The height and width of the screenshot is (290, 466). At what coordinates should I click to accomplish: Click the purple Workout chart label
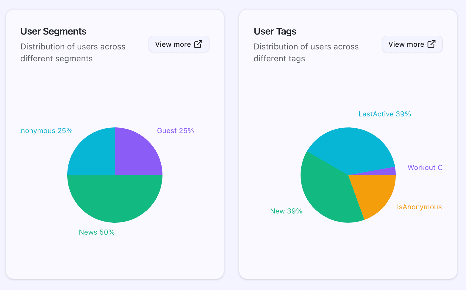tap(425, 168)
